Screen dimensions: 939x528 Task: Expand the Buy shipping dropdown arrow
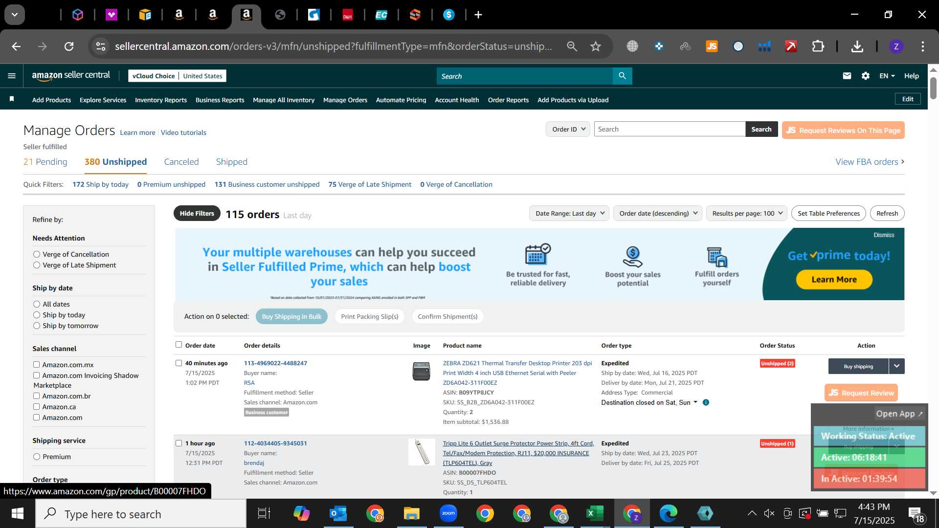point(896,366)
